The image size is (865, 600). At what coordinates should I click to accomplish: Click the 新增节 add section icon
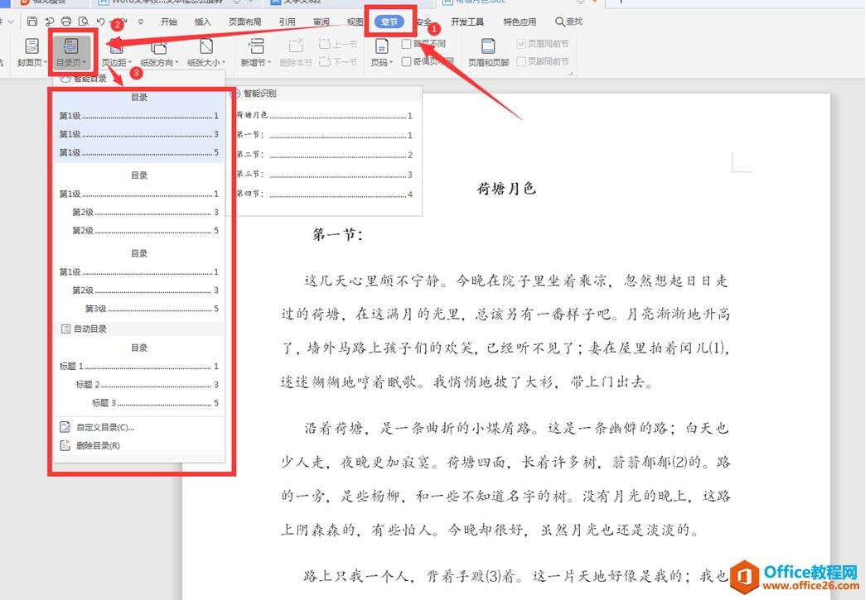[256, 46]
